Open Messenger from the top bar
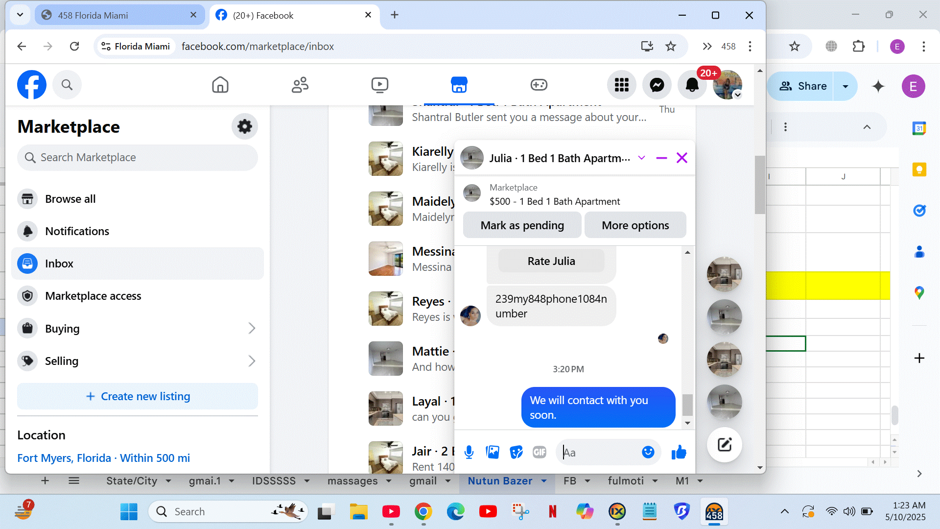The image size is (940, 529). [x=657, y=85]
